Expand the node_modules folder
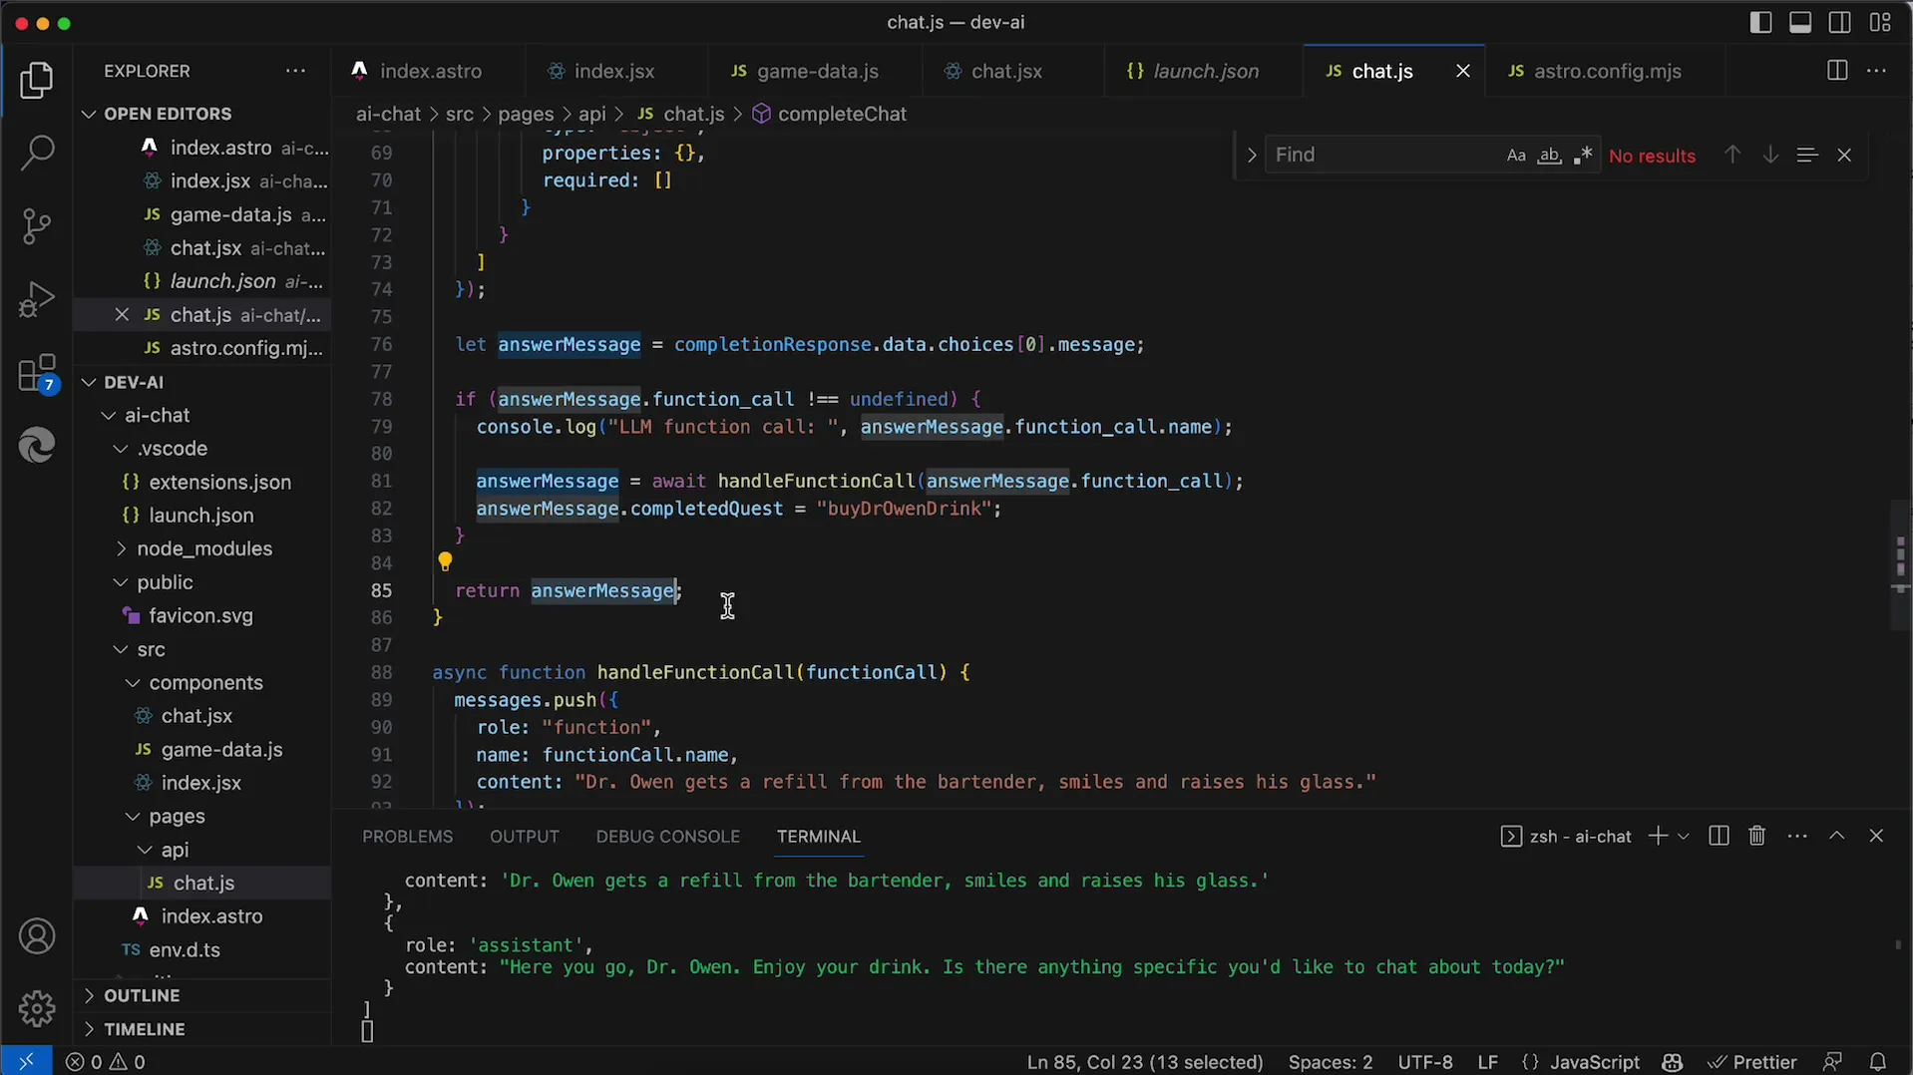Image resolution: width=1913 pixels, height=1075 pixels. coord(203,548)
